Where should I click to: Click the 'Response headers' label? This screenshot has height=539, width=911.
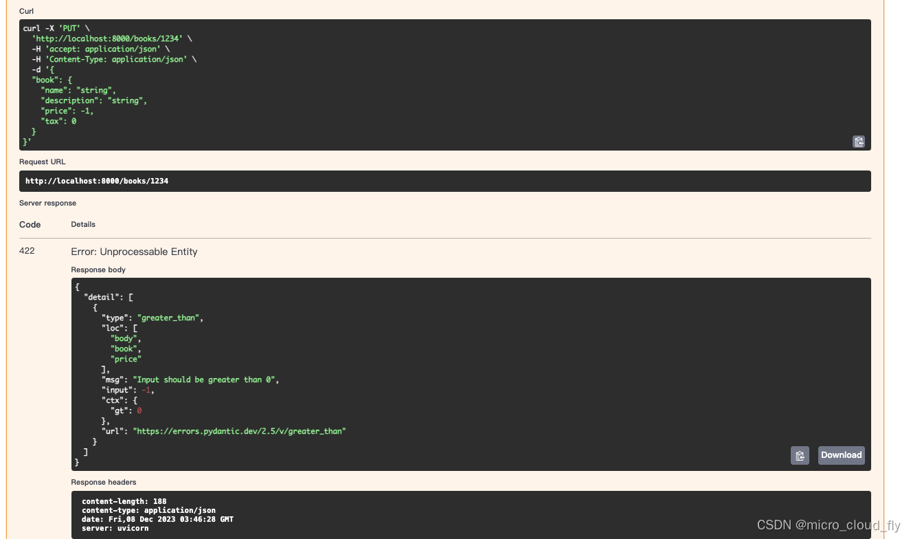[x=104, y=482]
